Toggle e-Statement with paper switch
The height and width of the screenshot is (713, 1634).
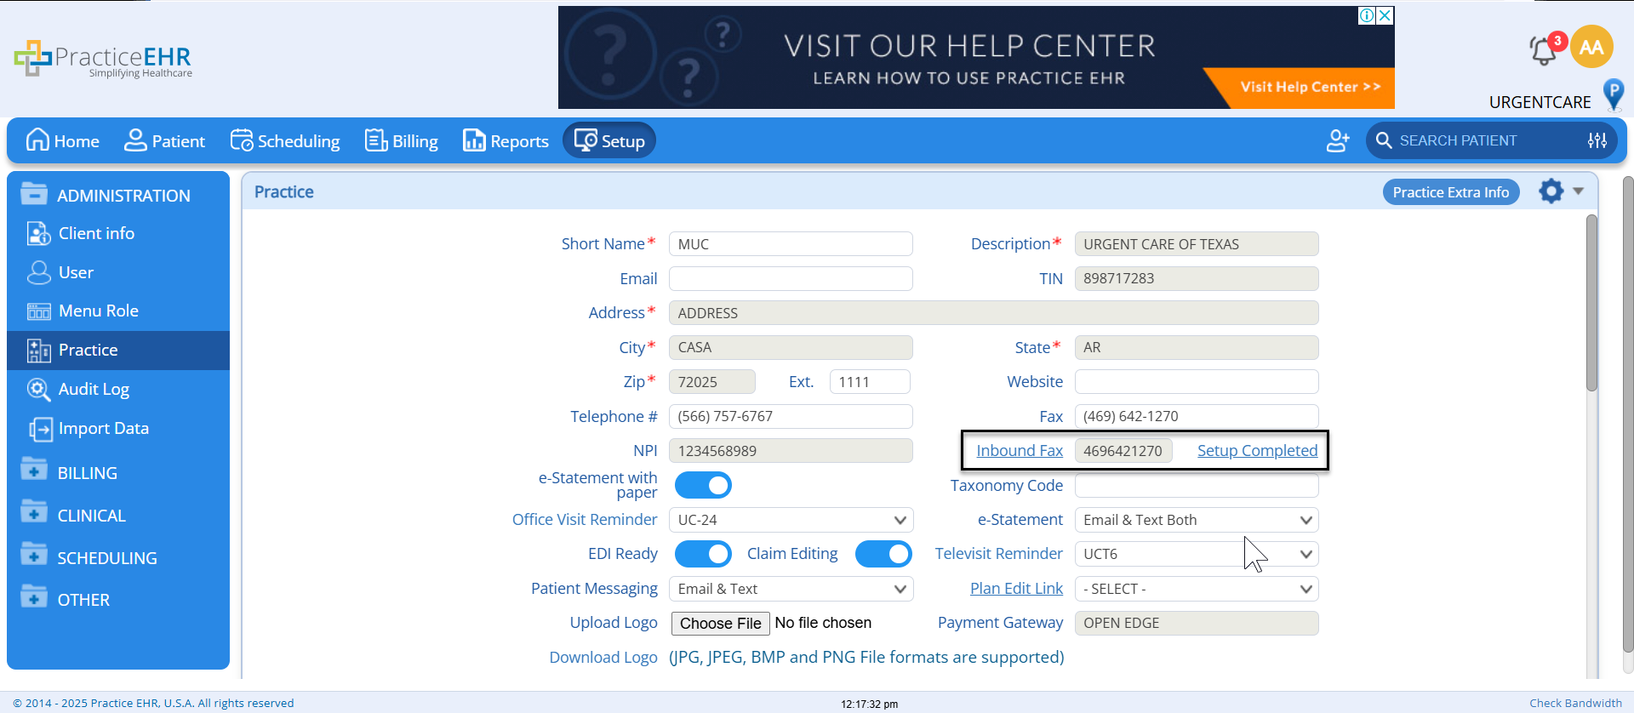click(x=703, y=485)
